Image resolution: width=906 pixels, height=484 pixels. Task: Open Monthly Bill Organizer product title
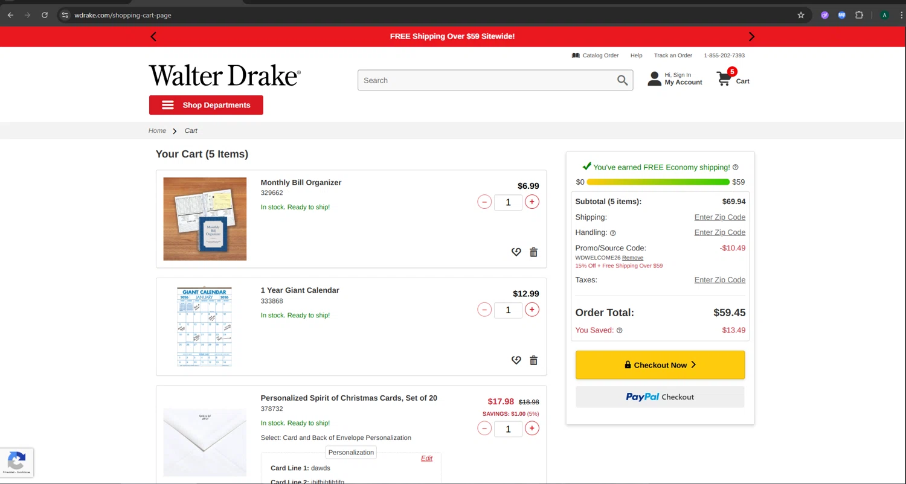(x=301, y=182)
